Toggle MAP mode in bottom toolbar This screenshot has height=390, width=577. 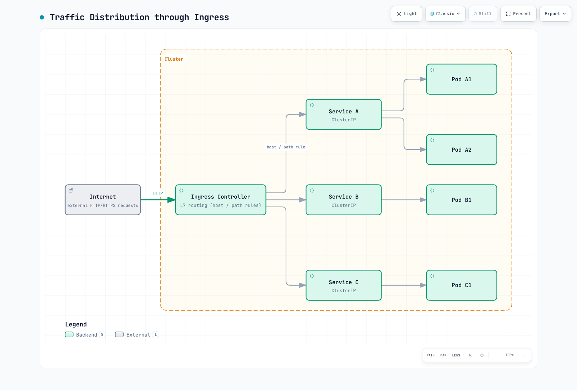tap(443, 355)
